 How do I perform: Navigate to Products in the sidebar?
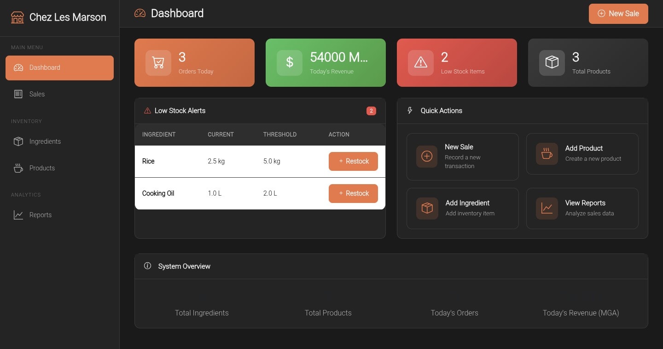[x=59, y=168]
